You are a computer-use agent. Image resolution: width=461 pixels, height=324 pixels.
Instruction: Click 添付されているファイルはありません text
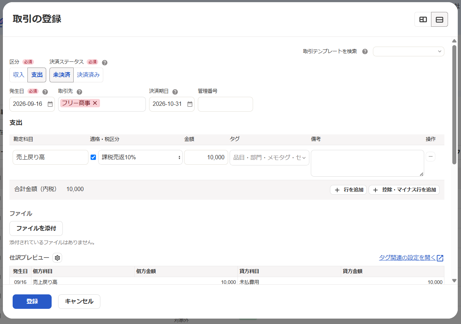point(52,242)
